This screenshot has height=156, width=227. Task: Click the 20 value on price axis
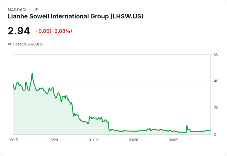coord(216,108)
